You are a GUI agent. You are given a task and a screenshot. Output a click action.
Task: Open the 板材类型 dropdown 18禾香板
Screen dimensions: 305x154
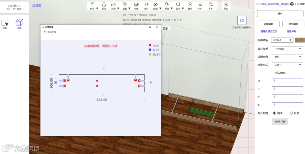pyautogui.click(x=287, y=49)
